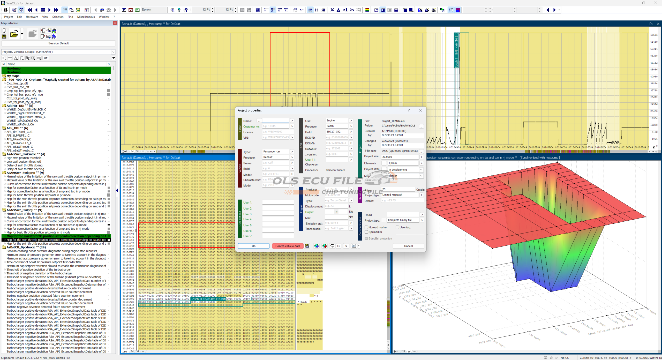Click the paragraph sign button in dialog
Screen dimensions: 662x360
(x=346, y=246)
